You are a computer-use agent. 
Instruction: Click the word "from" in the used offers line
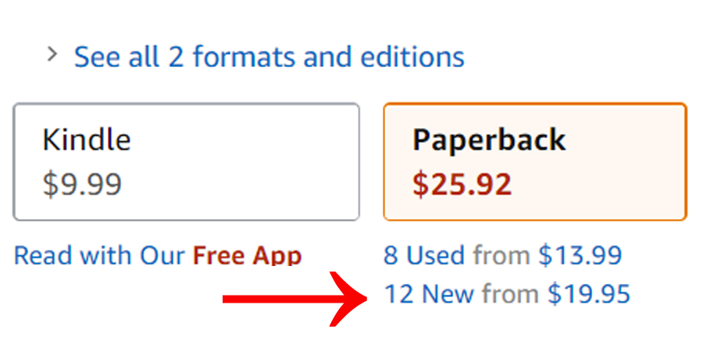(501, 255)
